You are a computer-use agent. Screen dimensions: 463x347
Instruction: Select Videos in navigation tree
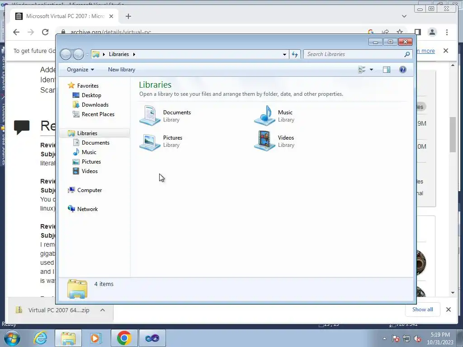pos(90,171)
